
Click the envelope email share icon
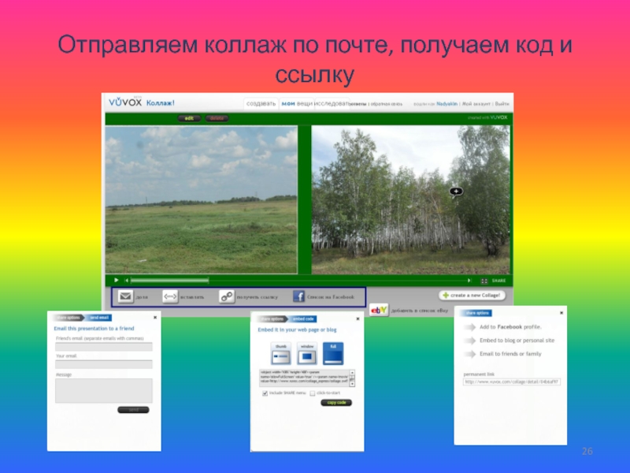(125, 296)
